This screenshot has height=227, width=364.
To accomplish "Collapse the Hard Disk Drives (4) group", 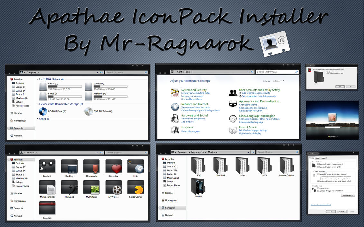I will click(x=37, y=79).
